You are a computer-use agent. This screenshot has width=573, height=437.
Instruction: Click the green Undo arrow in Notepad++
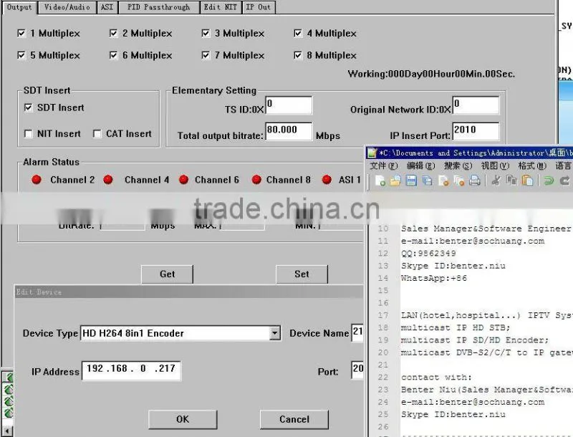[549, 181]
